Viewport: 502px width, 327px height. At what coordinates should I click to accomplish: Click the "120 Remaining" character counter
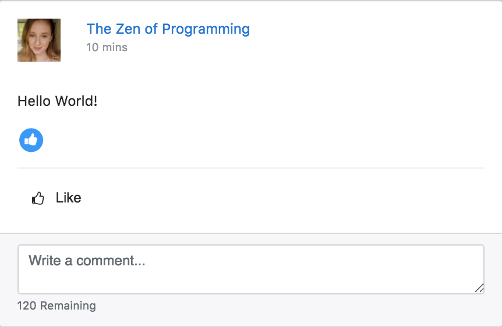[56, 305]
